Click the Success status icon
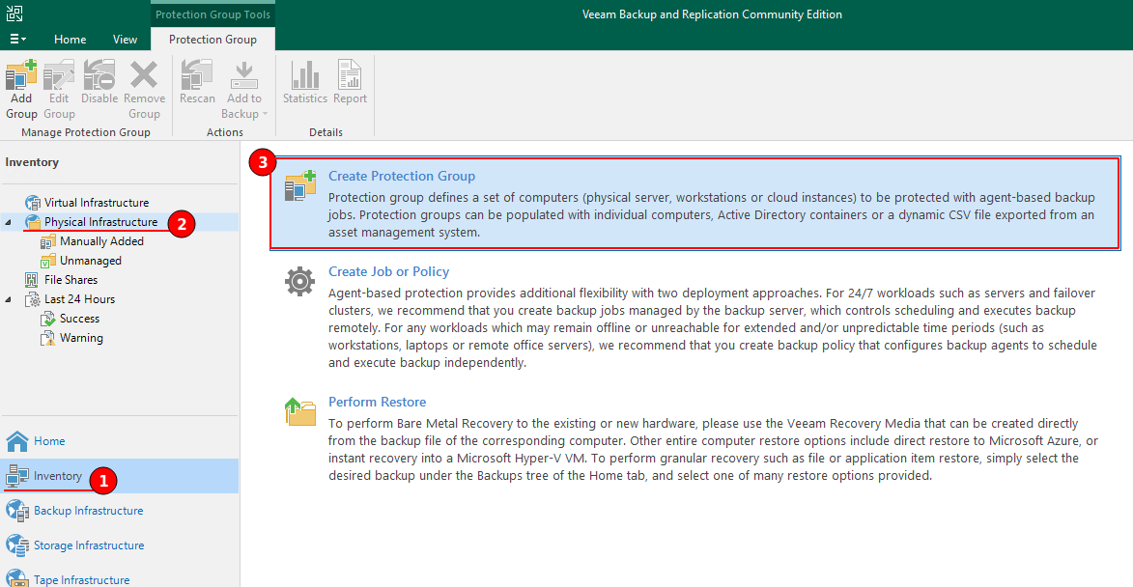 click(x=48, y=319)
